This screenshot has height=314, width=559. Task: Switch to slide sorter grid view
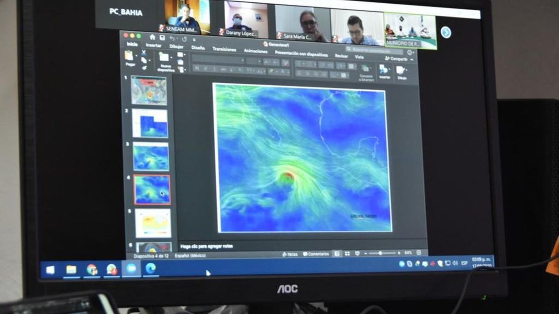pyautogui.click(x=347, y=254)
